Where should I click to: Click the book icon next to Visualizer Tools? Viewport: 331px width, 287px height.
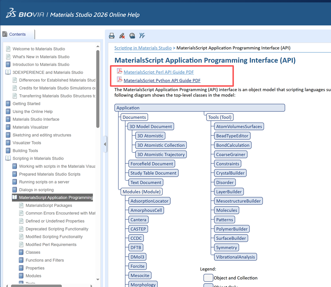coord(8,143)
